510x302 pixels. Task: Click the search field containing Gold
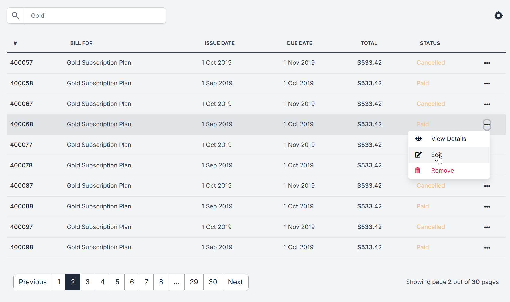point(95,15)
